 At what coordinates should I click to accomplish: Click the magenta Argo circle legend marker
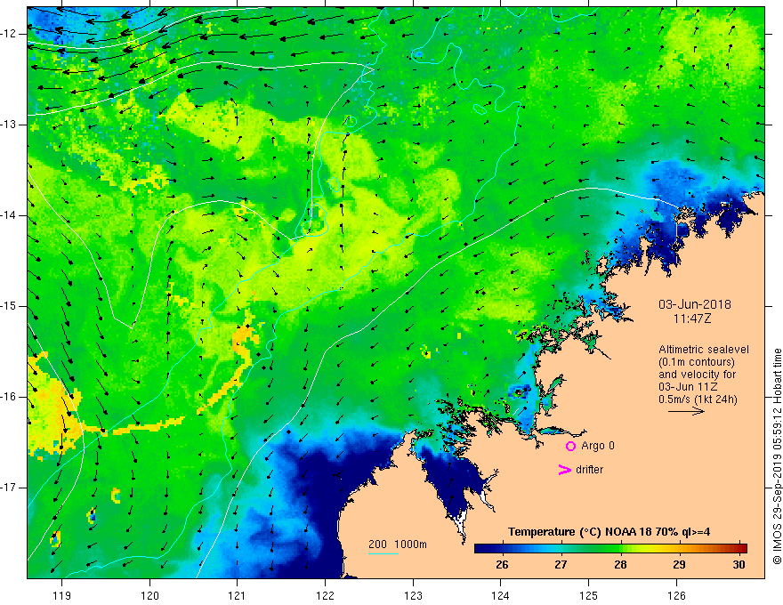point(570,446)
